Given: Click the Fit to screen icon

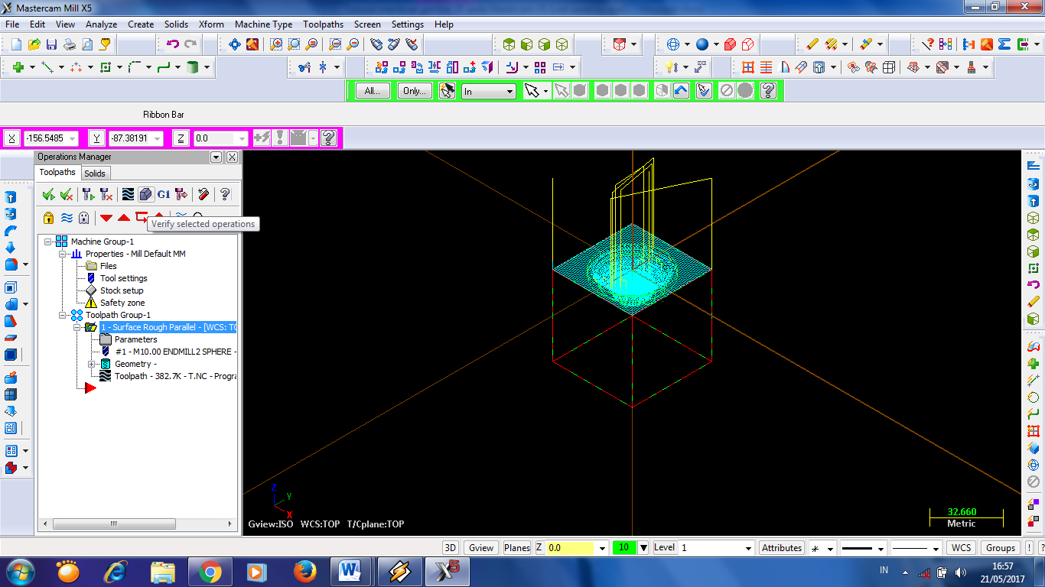Looking at the screenshot, I should [x=235, y=44].
